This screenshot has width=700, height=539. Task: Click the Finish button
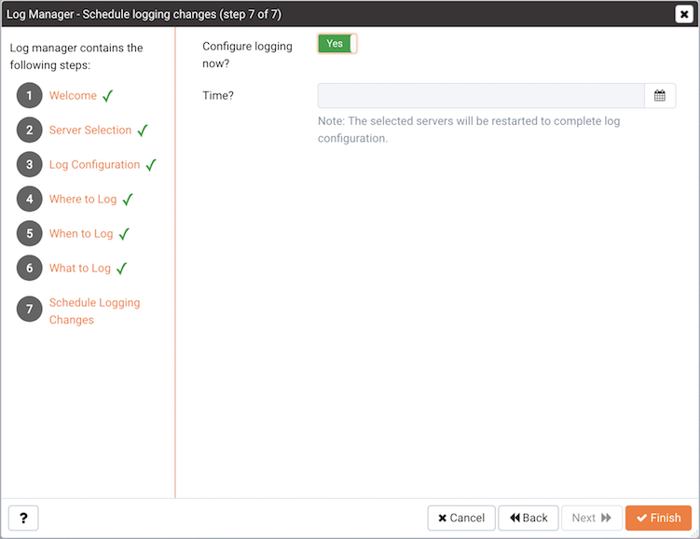tap(658, 518)
